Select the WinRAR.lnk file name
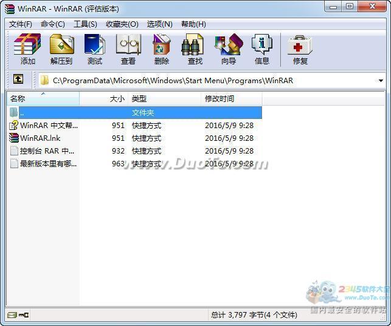 40,138
